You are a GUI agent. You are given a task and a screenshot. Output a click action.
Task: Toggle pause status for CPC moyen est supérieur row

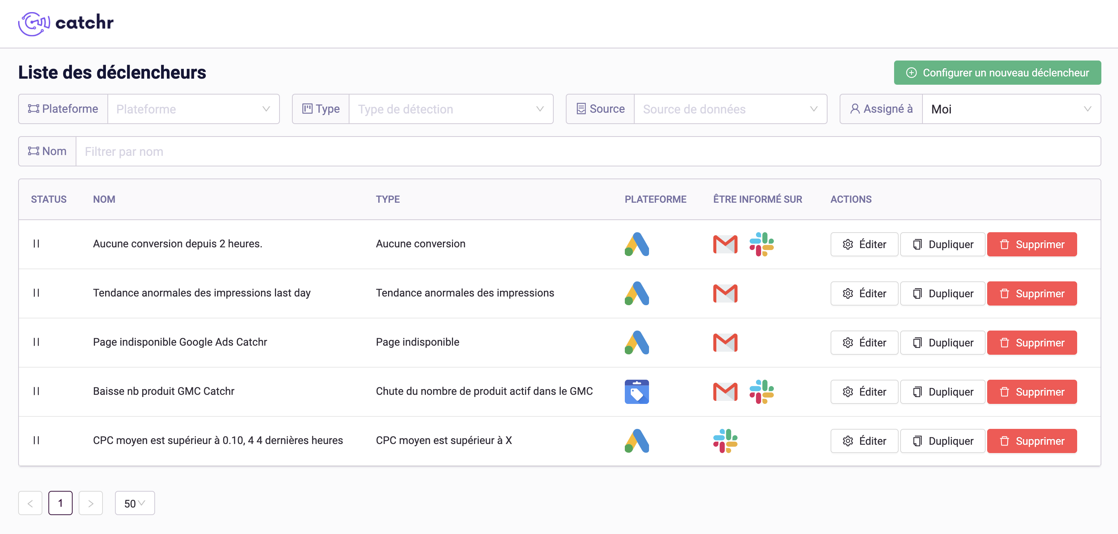pos(36,440)
